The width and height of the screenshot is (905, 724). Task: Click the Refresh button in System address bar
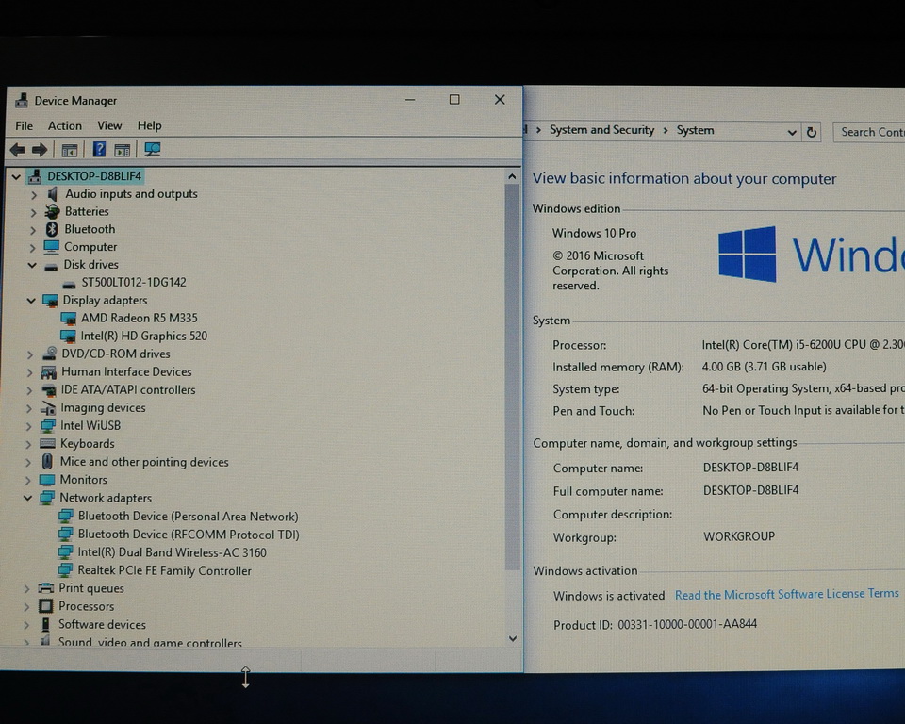coord(812,132)
